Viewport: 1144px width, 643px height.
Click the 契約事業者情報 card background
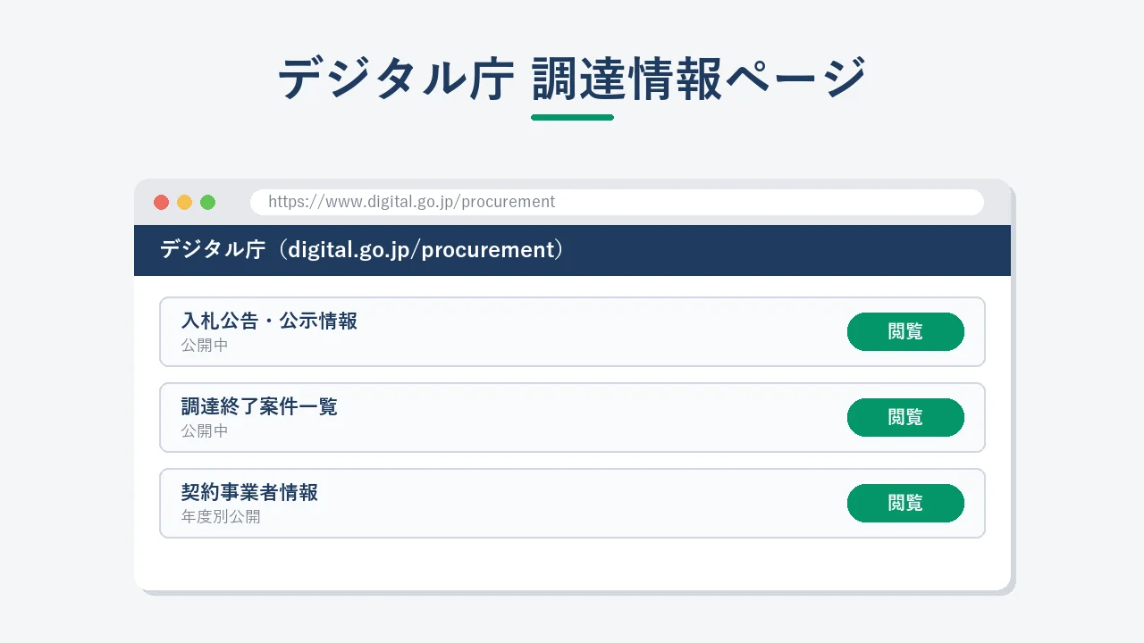pyautogui.click(x=572, y=503)
